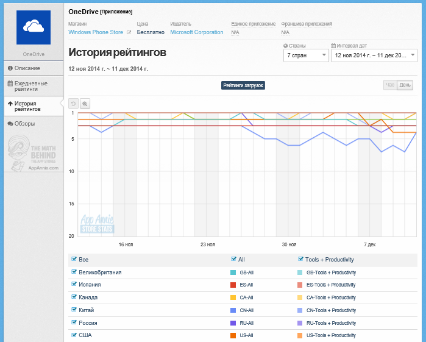Click the 30 ноя date axis label
This screenshot has height=342, width=426.
tap(289, 244)
